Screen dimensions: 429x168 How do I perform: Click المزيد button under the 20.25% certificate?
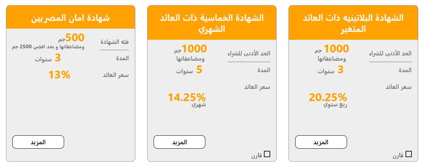pyautogui.click(x=321, y=142)
